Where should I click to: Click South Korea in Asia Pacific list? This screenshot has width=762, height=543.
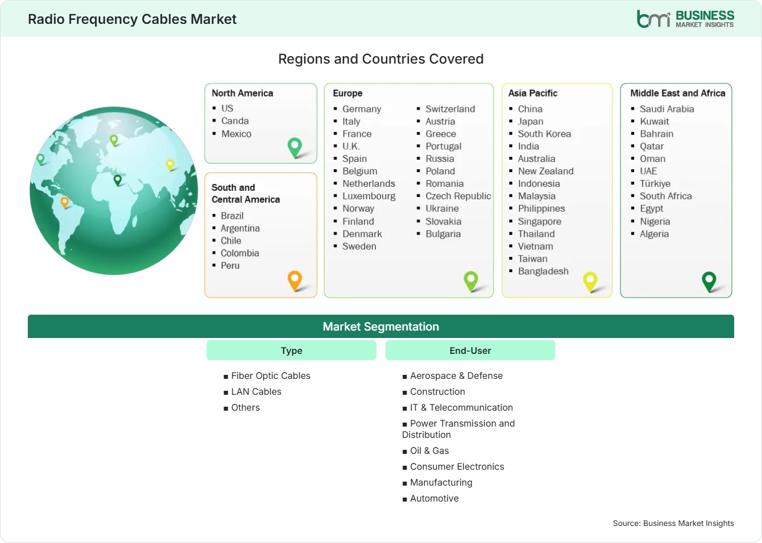545,134
